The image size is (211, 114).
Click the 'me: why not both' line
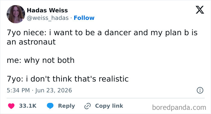click(x=41, y=60)
